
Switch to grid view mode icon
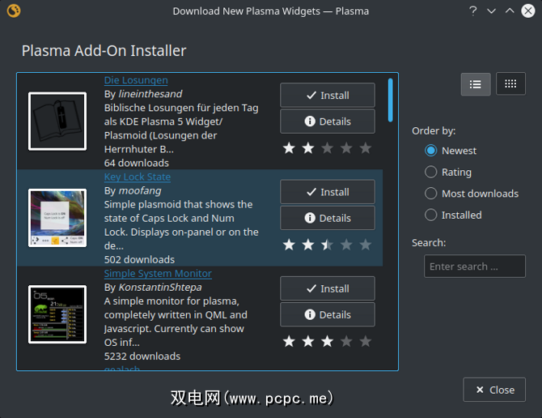pyautogui.click(x=510, y=84)
